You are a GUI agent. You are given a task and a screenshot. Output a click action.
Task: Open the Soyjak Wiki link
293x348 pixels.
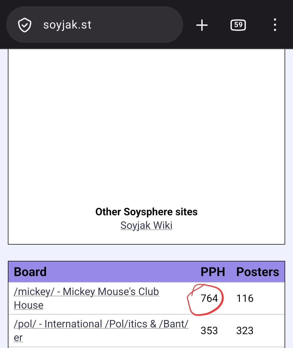(x=146, y=225)
